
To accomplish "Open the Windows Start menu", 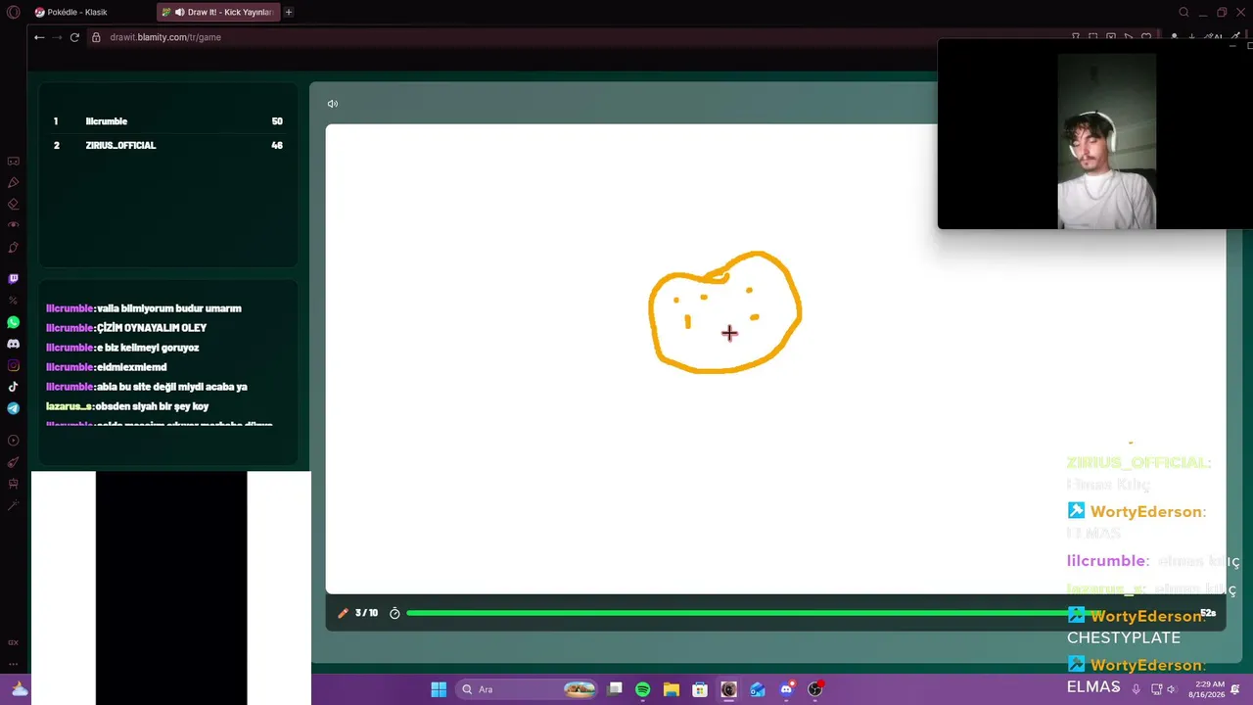I will (x=439, y=689).
